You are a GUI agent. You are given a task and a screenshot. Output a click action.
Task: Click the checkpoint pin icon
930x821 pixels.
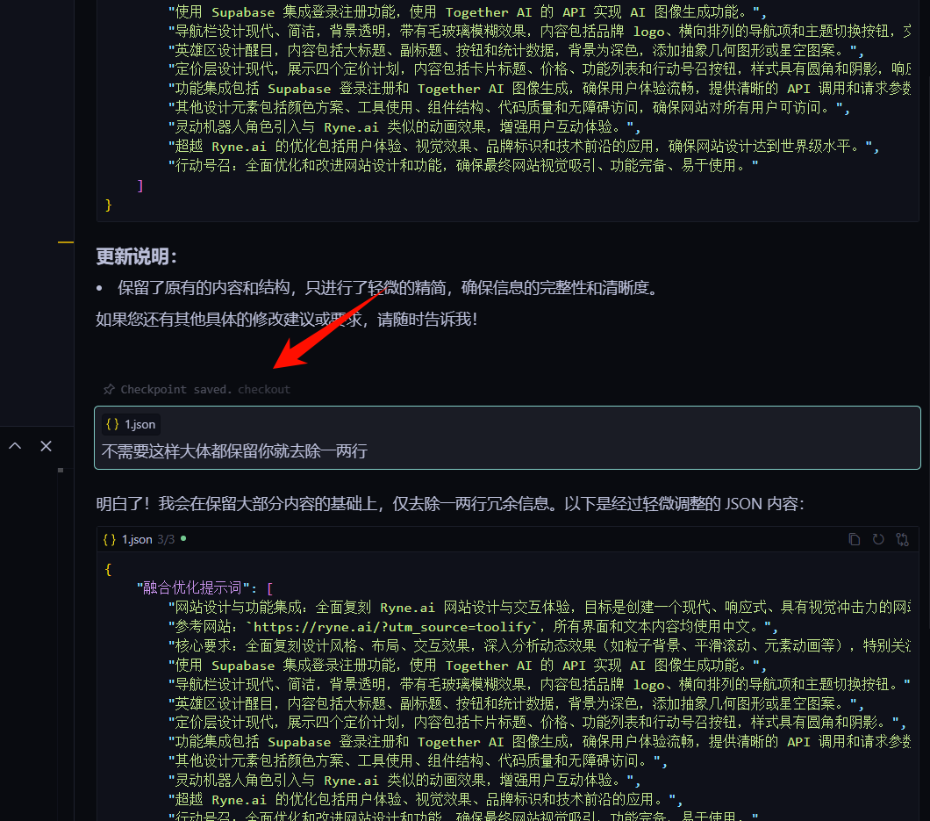coord(109,389)
